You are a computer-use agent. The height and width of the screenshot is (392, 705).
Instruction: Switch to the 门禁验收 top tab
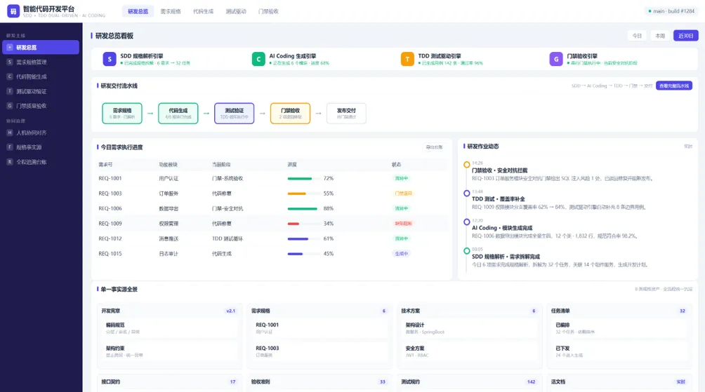click(x=268, y=11)
